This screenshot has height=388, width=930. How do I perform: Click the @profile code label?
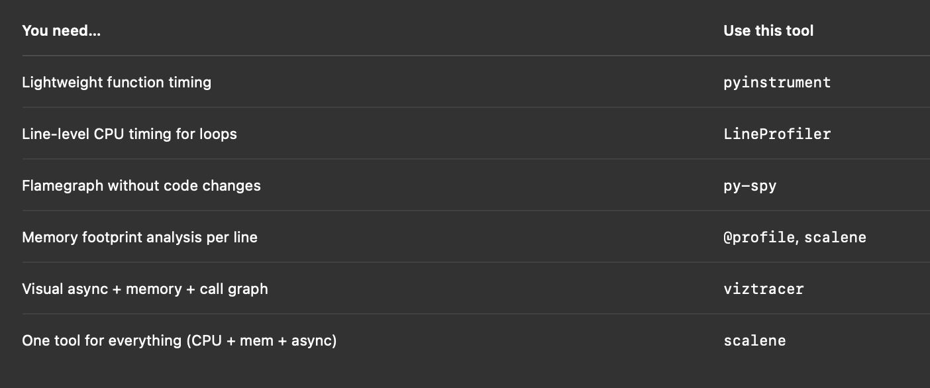759,237
